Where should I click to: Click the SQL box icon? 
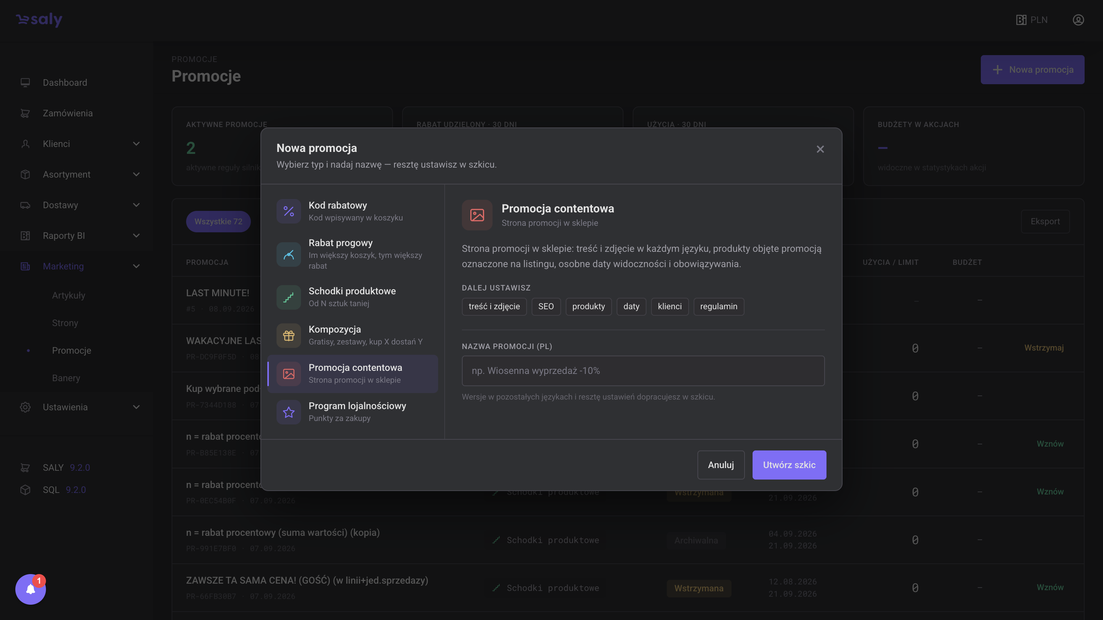click(25, 489)
